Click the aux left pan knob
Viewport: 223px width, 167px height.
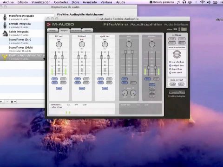coord(125,93)
